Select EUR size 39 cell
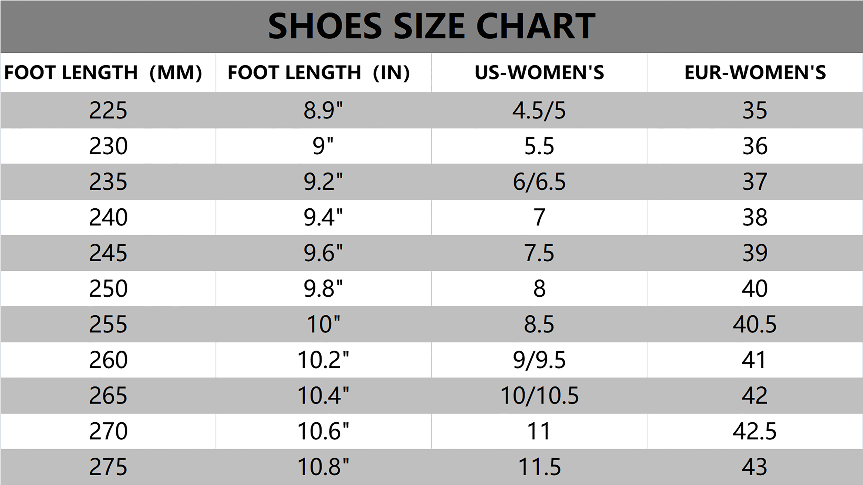The width and height of the screenshot is (863, 485). tap(755, 253)
